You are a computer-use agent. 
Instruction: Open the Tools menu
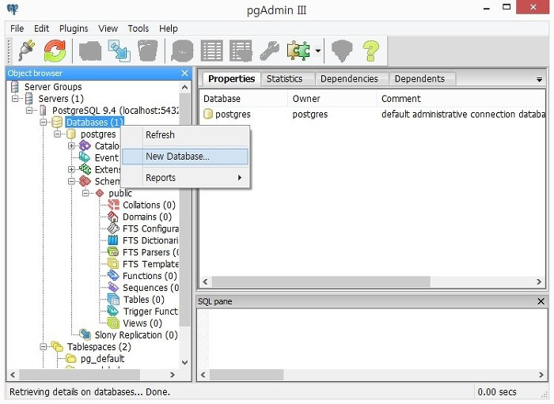click(x=138, y=28)
